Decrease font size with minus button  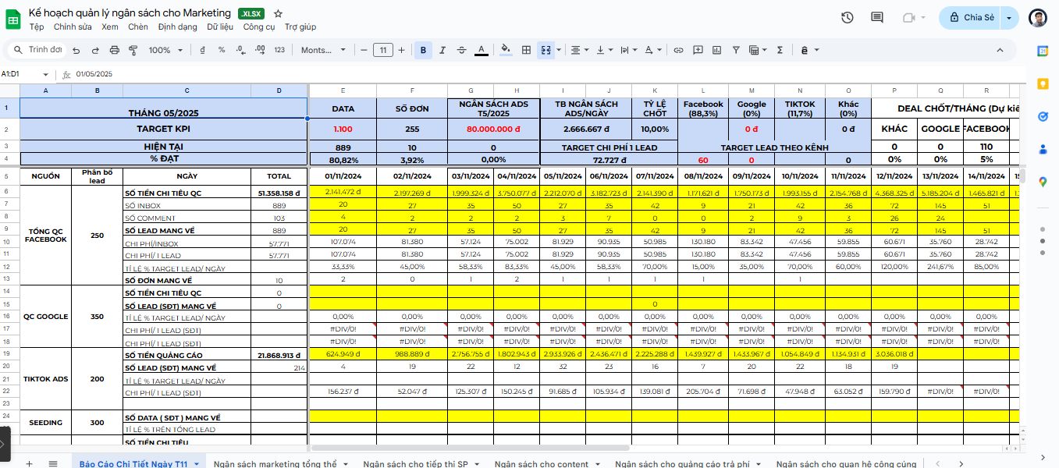(x=364, y=50)
